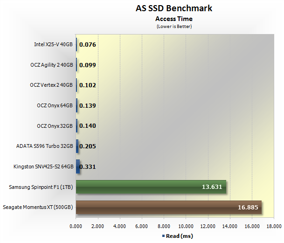Click the 0.331 data value
The height and width of the screenshot is (243, 284).
[x=88, y=167]
